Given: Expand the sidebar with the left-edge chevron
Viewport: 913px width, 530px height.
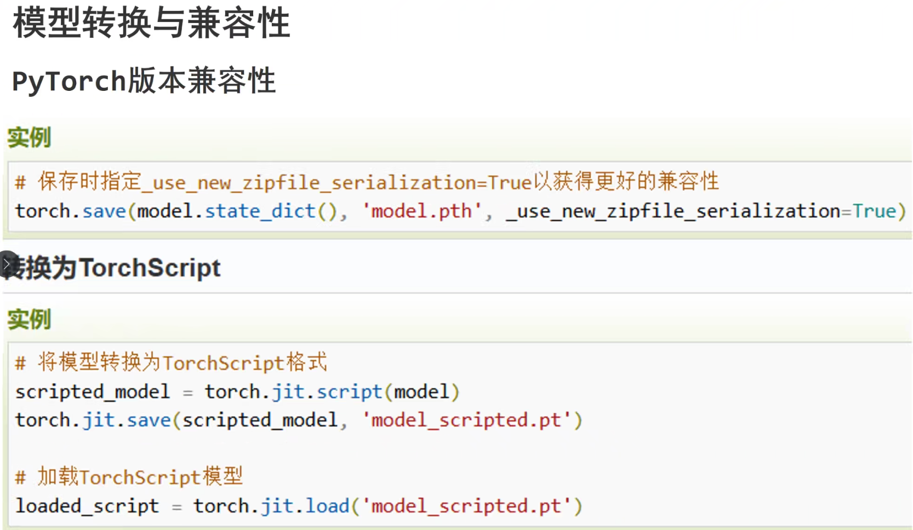Looking at the screenshot, I should 7,264.
